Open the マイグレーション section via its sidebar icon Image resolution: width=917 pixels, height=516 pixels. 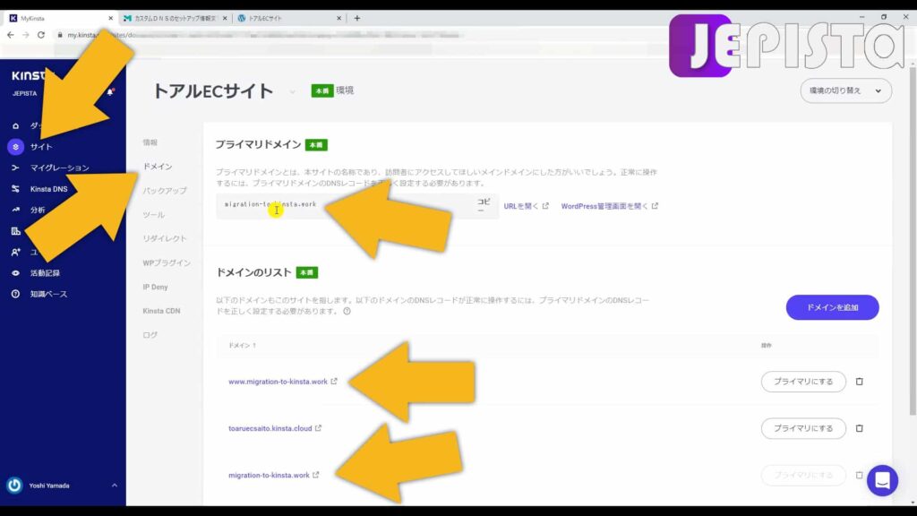tap(14, 168)
